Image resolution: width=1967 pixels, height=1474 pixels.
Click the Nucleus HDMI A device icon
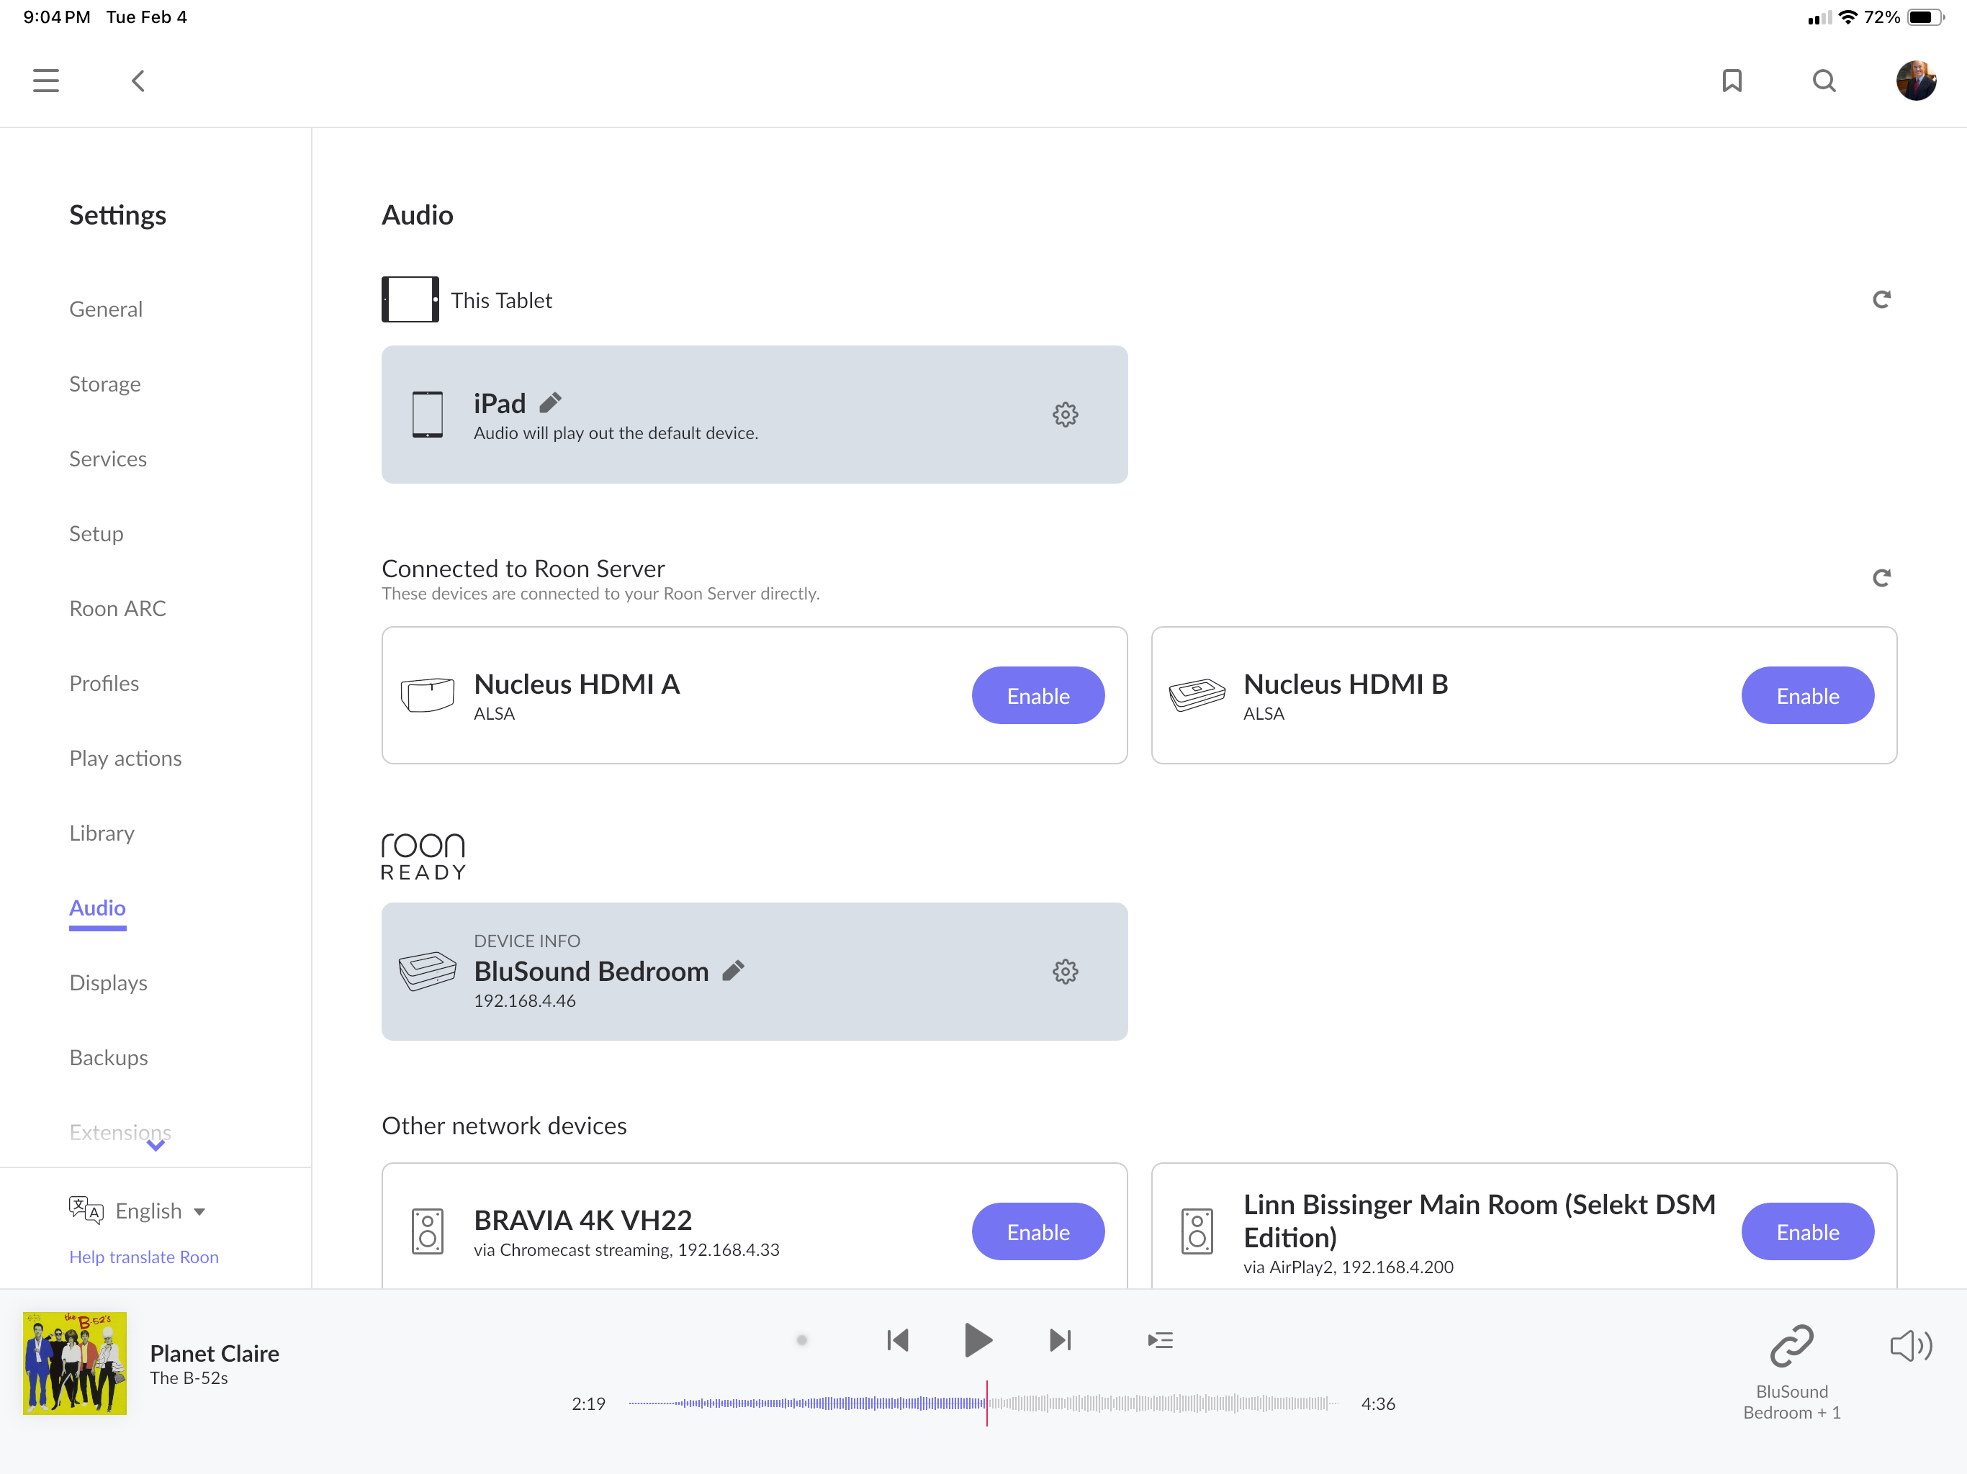pyautogui.click(x=427, y=695)
